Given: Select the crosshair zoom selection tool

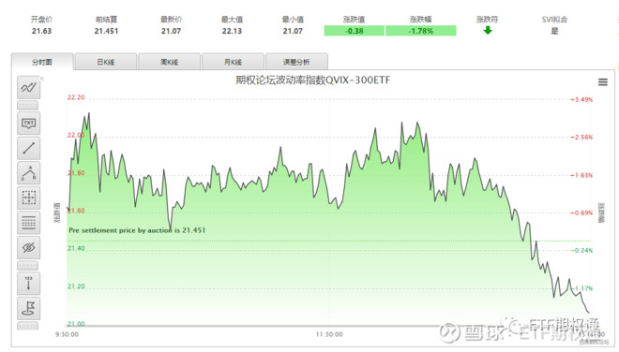Looking at the screenshot, I should pyautogui.click(x=28, y=198).
